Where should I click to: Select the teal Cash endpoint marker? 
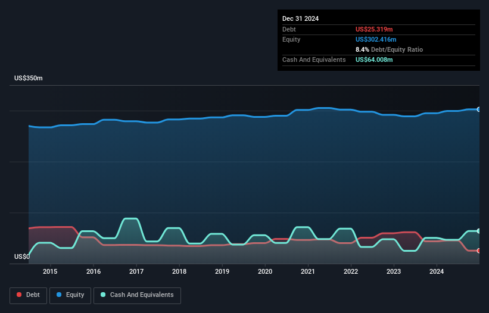click(x=479, y=231)
